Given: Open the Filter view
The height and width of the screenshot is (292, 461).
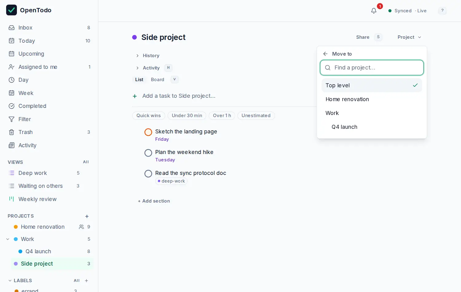Looking at the screenshot, I should [x=49, y=119].
